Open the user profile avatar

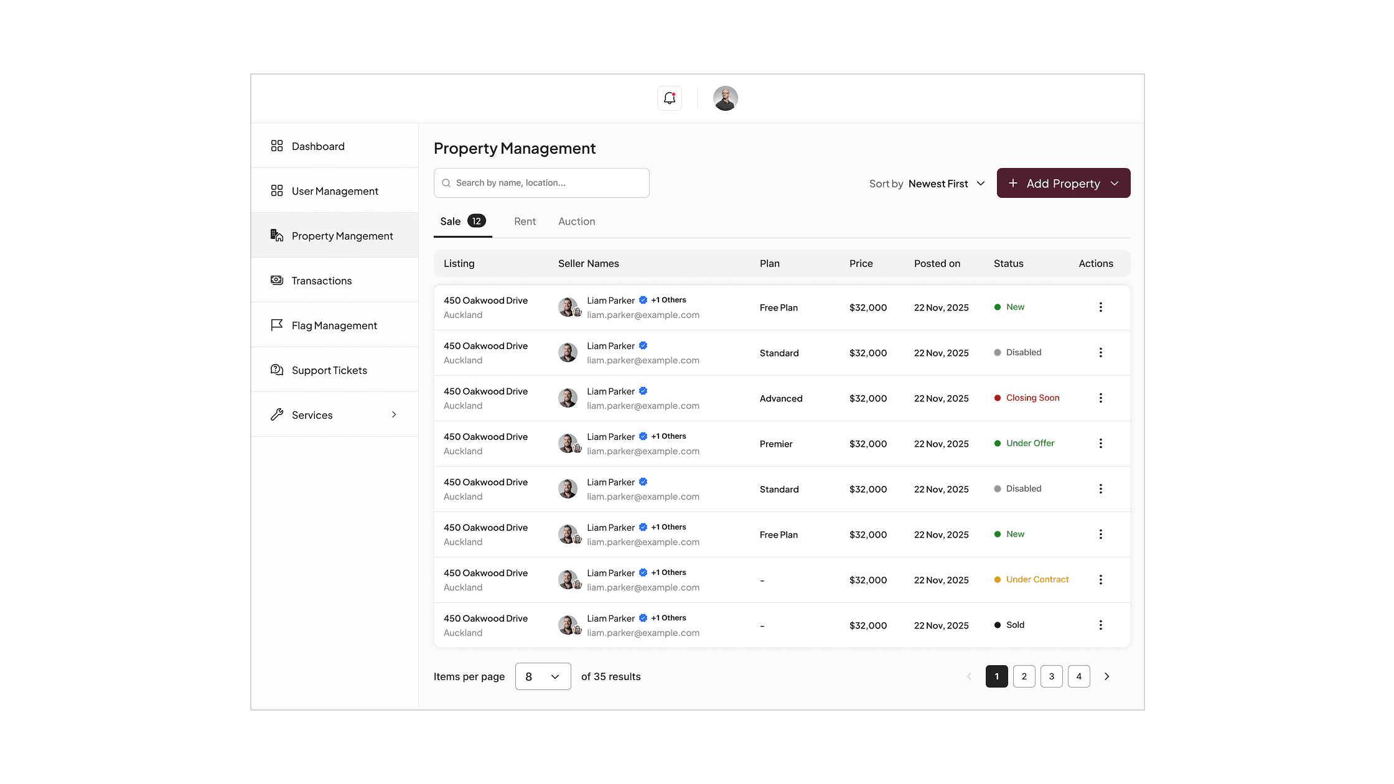coord(726,98)
